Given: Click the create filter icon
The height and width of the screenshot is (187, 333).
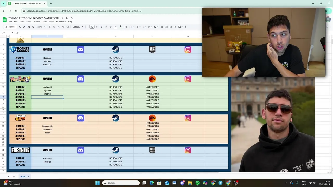Looking at the screenshot, I should tap(175, 27).
